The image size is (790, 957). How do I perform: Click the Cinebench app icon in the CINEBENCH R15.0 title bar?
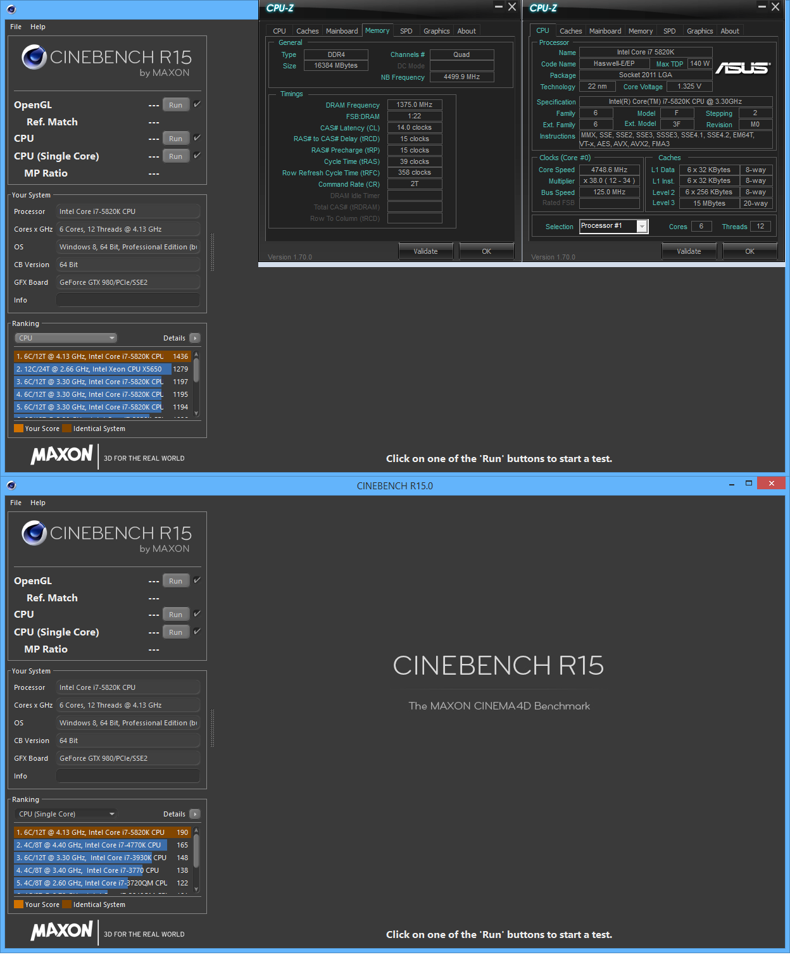tap(11, 485)
